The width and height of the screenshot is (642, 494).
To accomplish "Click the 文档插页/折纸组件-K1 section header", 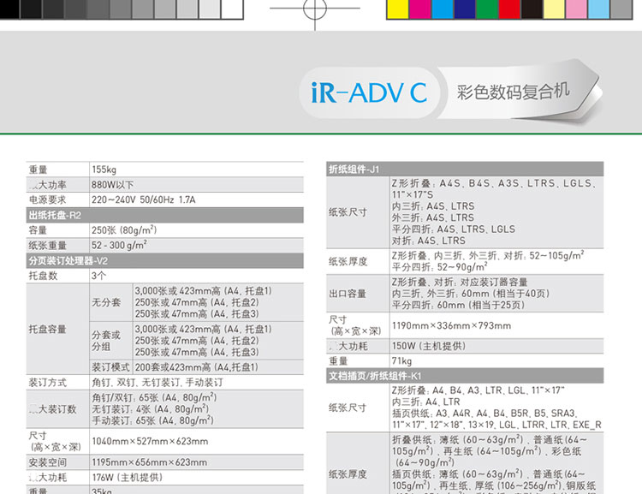I will pos(465,376).
